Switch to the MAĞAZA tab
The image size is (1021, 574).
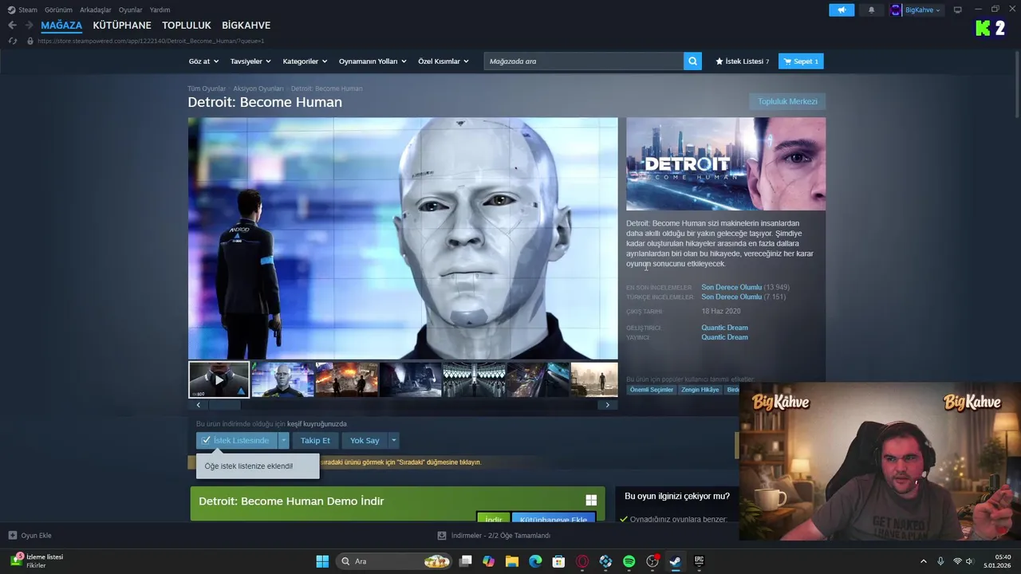[61, 26]
